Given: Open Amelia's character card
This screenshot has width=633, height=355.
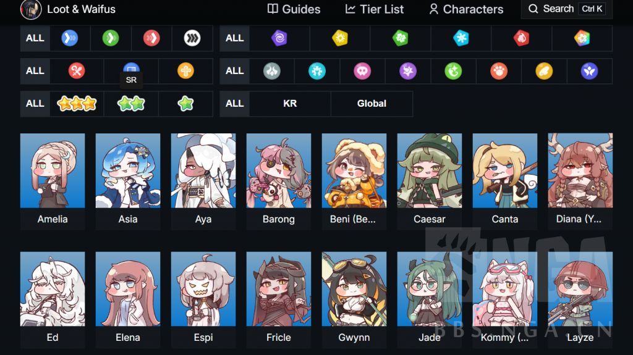Looking at the screenshot, I should coord(53,182).
